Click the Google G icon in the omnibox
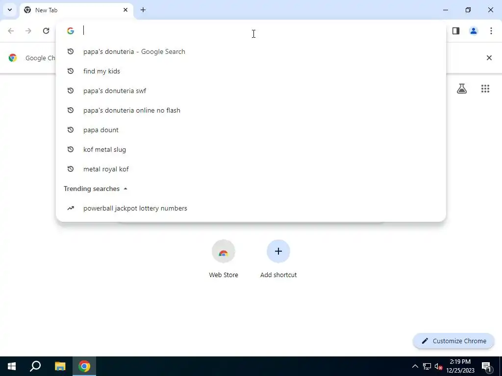This screenshot has width=502, height=376. 71,31
